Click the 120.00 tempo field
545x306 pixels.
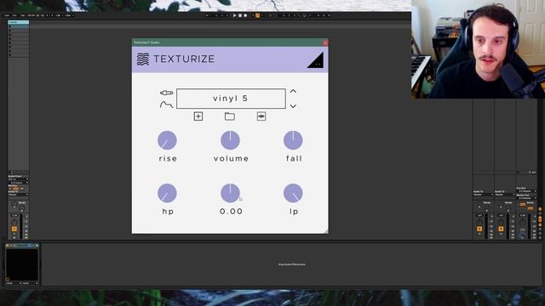click(x=31, y=15)
